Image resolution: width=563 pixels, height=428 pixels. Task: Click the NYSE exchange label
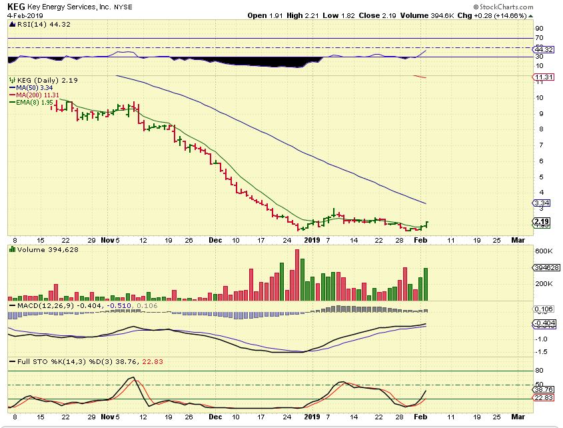[123, 7]
